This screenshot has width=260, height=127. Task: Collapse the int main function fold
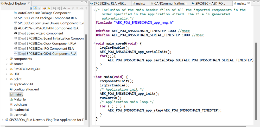[94, 77]
